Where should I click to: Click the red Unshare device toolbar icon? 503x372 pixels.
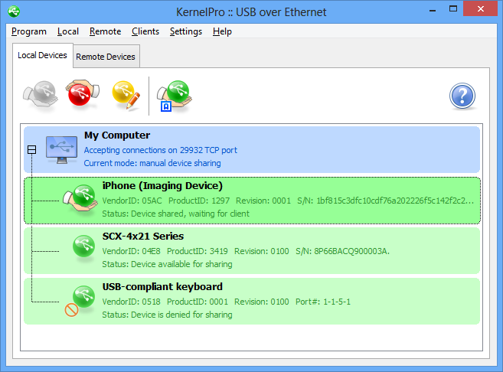click(83, 93)
